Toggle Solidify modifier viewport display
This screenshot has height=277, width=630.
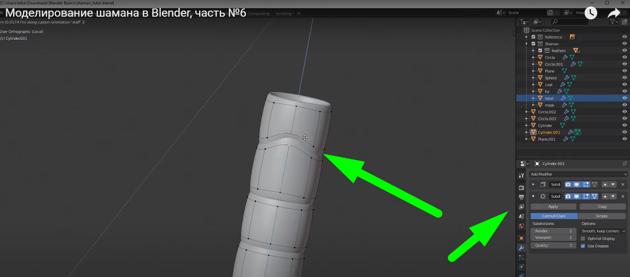(x=576, y=184)
